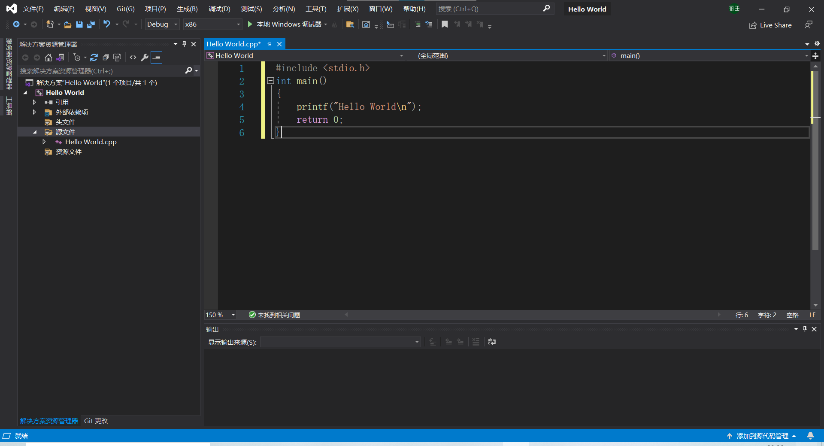Open Properties wrench icon
Image resolution: width=824 pixels, height=446 pixels.
145,58
